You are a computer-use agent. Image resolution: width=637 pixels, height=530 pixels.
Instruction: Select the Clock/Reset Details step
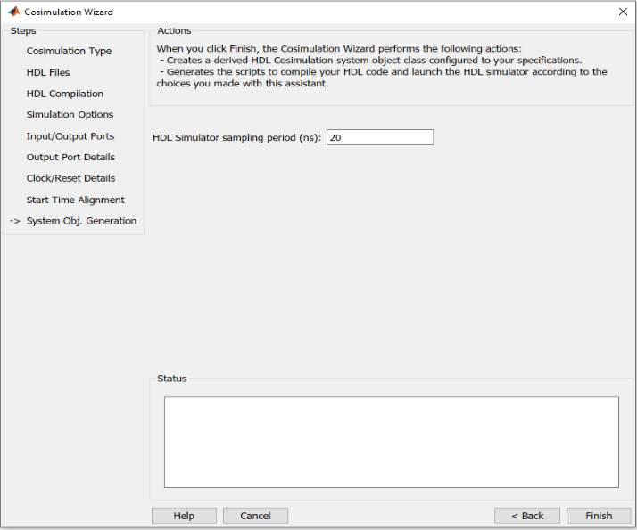pyautogui.click(x=70, y=178)
